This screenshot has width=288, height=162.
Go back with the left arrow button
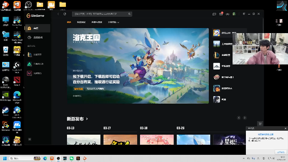tap(58, 14)
